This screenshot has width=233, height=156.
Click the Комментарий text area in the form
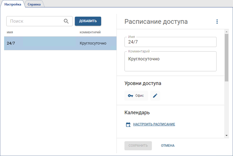pyautogui.click(x=170, y=61)
